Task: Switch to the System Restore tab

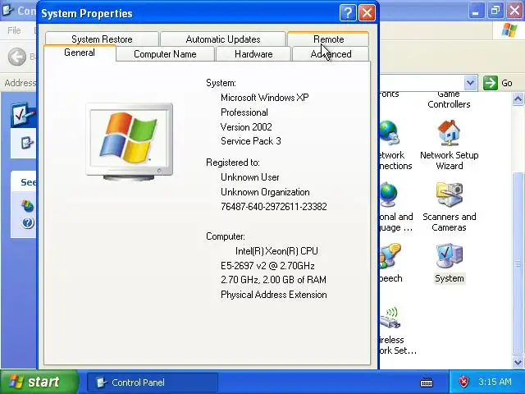Action: pyautogui.click(x=102, y=39)
